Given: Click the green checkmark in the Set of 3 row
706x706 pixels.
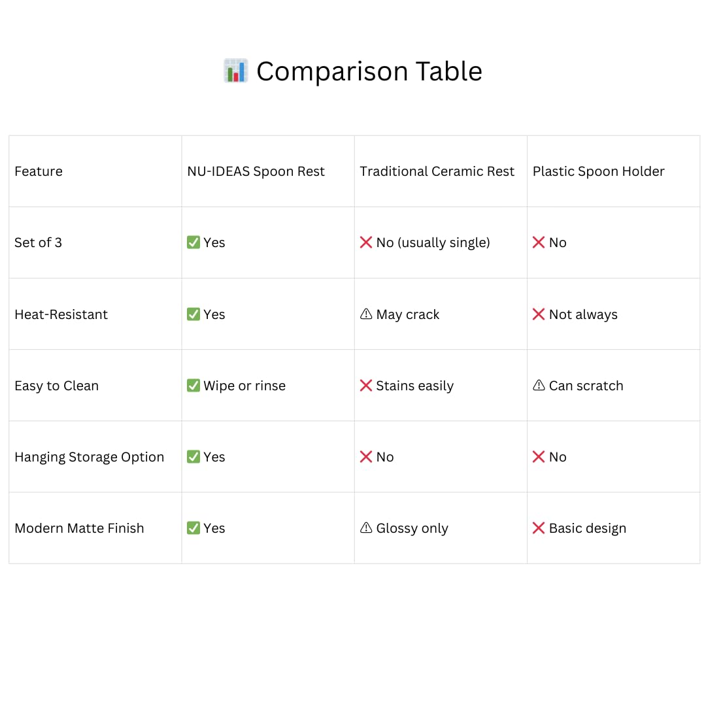Looking at the screenshot, I should coord(193,243).
